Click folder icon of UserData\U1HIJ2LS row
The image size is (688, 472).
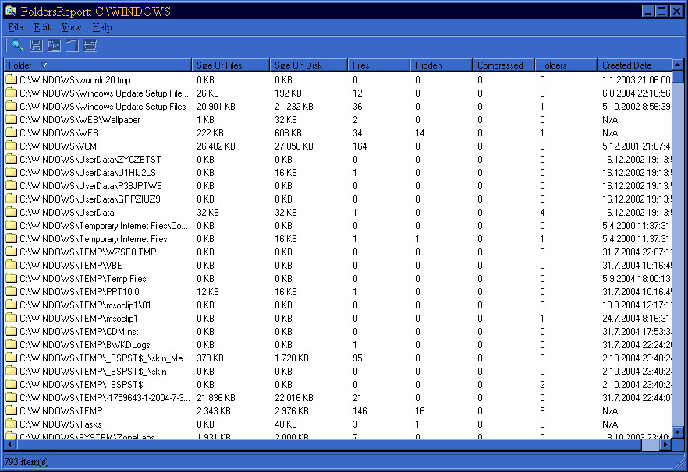12,172
